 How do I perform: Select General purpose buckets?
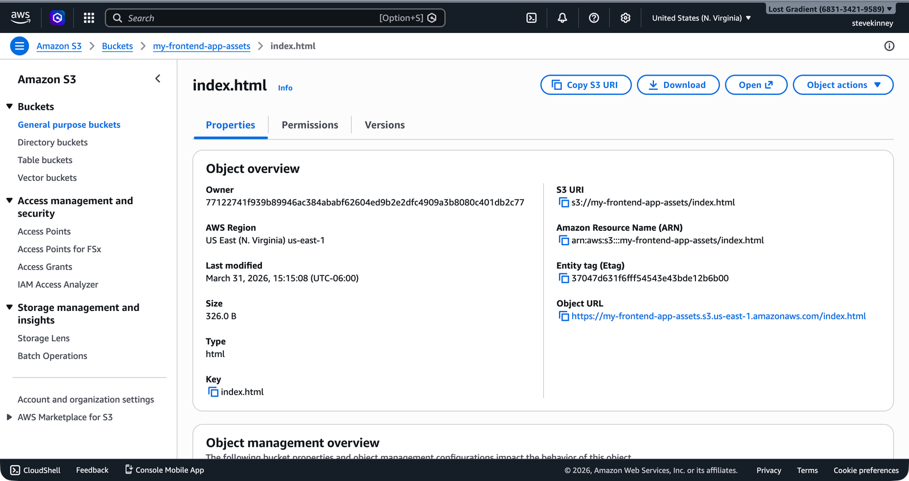tap(69, 125)
